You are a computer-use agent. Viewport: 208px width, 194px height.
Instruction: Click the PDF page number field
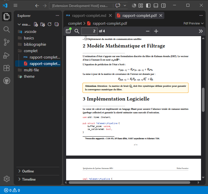pyautogui.click(x=89, y=31)
